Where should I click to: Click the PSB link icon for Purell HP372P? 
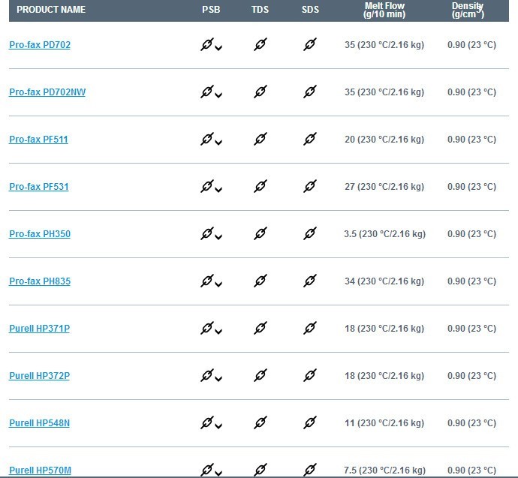(206, 375)
